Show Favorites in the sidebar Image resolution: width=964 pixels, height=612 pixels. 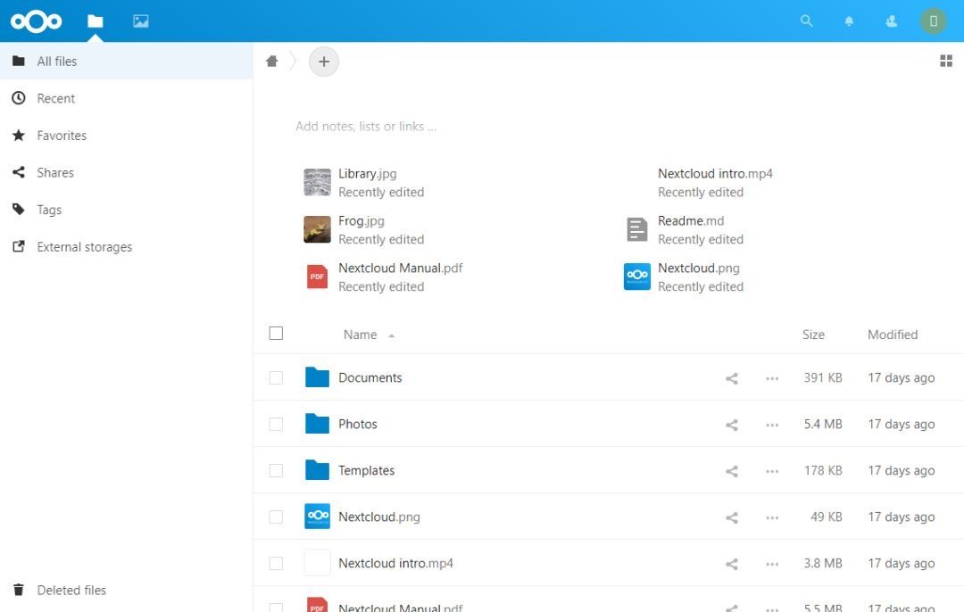(62, 136)
